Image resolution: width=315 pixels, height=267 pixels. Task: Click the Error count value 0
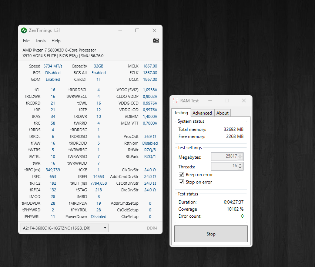pos(242,216)
